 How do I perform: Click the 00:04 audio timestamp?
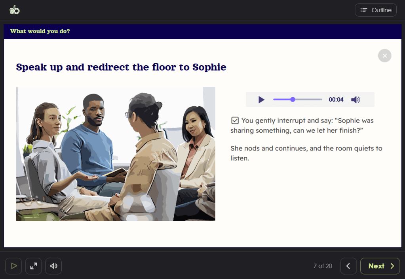[336, 100]
